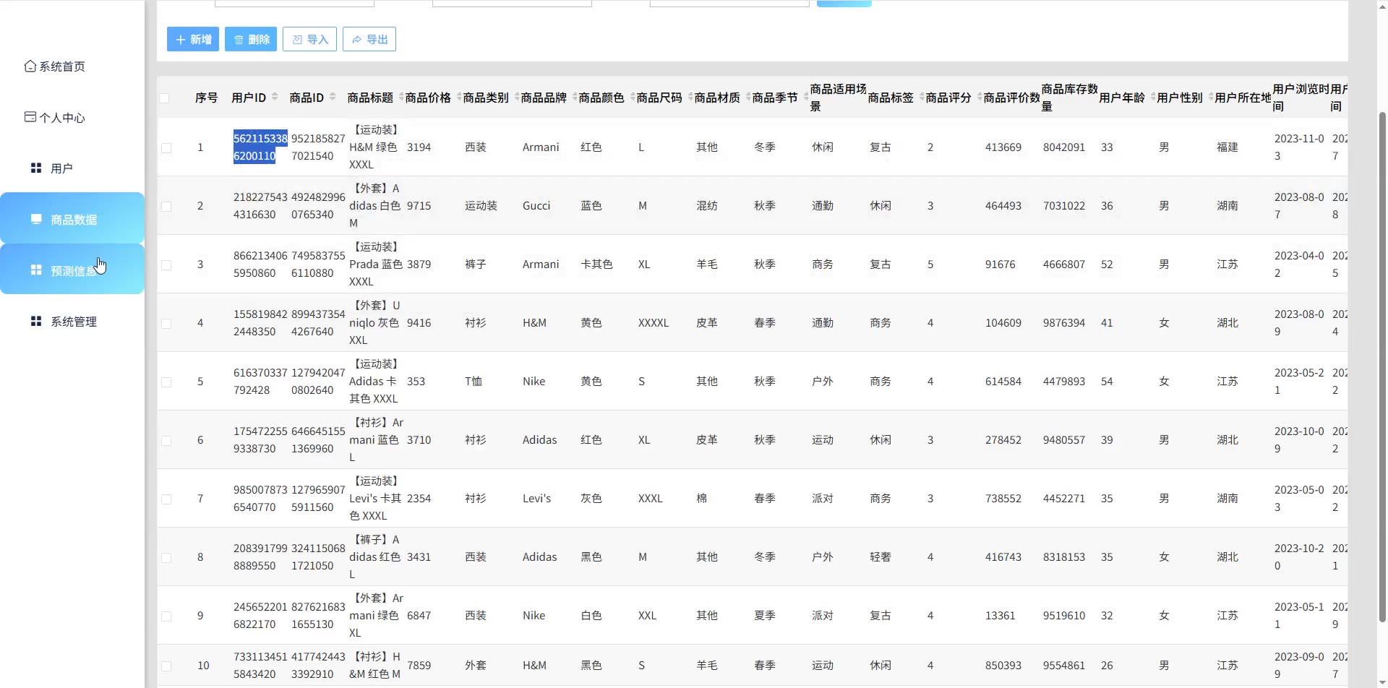Click the 商品品牌 cell 'Levi's' in row 7
Image resolution: width=1388 pixels, height=688 pixels.
[x=537, y=499]
